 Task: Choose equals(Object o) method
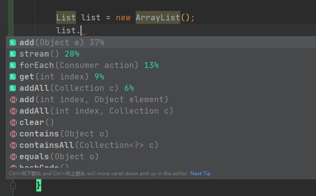pyautogui.click(x=161, y=157)
